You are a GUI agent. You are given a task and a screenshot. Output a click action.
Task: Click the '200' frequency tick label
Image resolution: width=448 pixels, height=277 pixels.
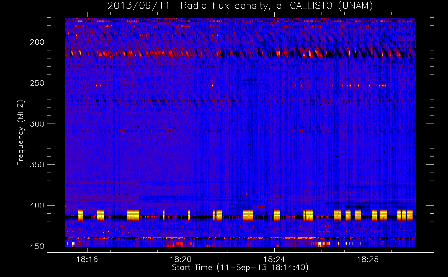click(x=37, y=42)
